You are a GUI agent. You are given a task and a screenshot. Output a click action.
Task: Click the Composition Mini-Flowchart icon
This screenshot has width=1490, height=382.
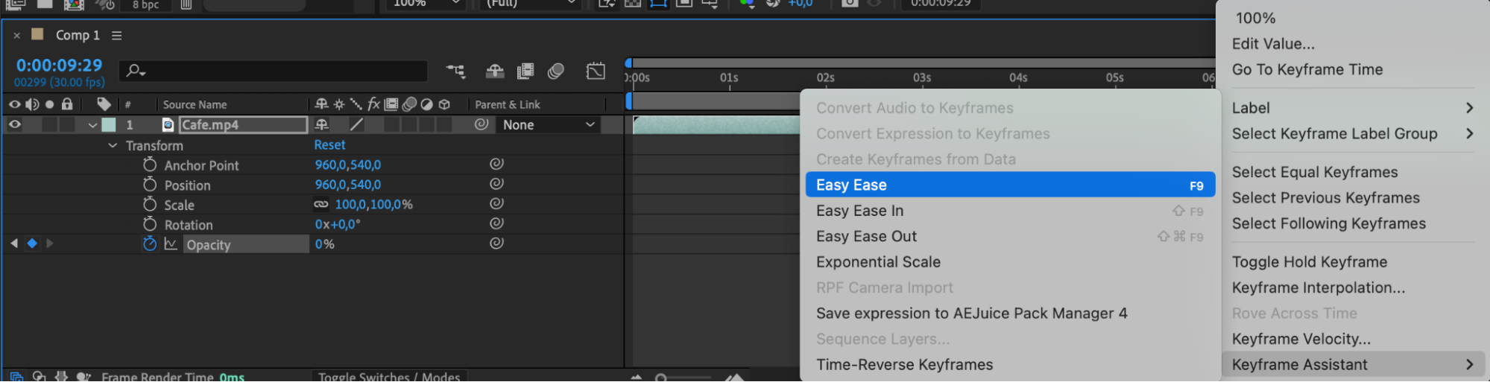click(x=455, y=71)
